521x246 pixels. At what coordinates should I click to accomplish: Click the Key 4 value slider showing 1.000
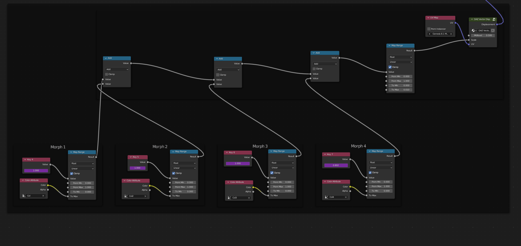36,171
